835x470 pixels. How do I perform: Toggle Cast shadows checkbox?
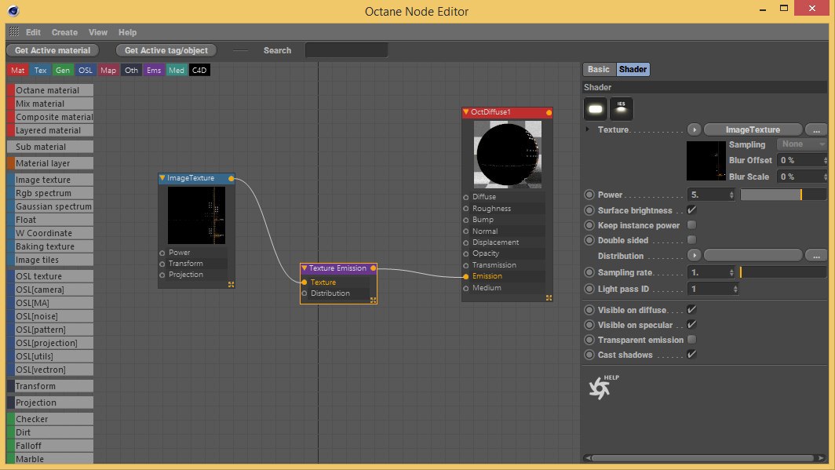(x=691, y=355)
